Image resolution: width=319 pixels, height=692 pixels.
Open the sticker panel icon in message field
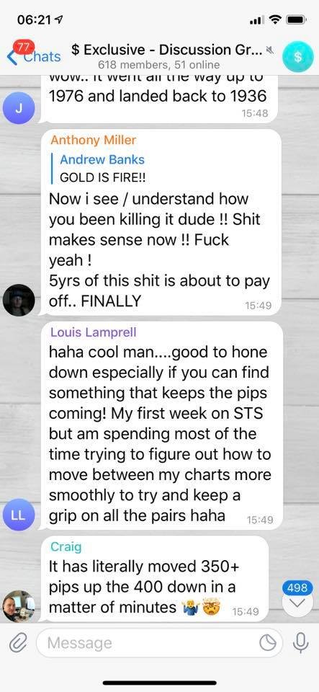click(268, 644)
